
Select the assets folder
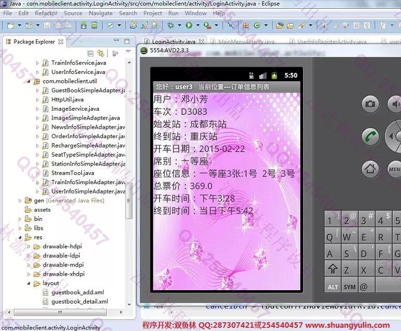[42, 210]
